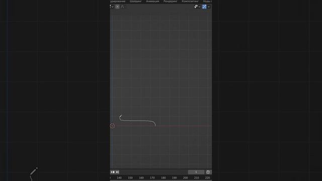Click frame 170 on the timeline ruler
Viewport: 322px width, 181px height.
click(152, 177)
